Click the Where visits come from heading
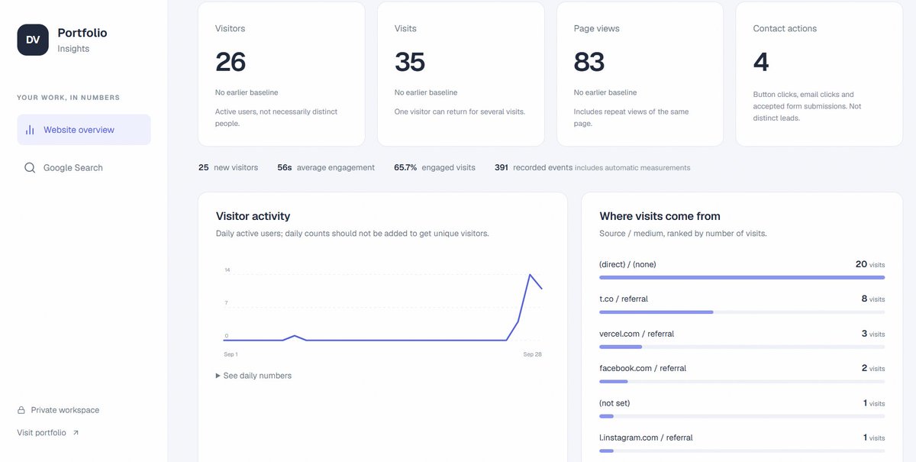The image size is (916, 462). pyautogui.click(x=660, y=216)
